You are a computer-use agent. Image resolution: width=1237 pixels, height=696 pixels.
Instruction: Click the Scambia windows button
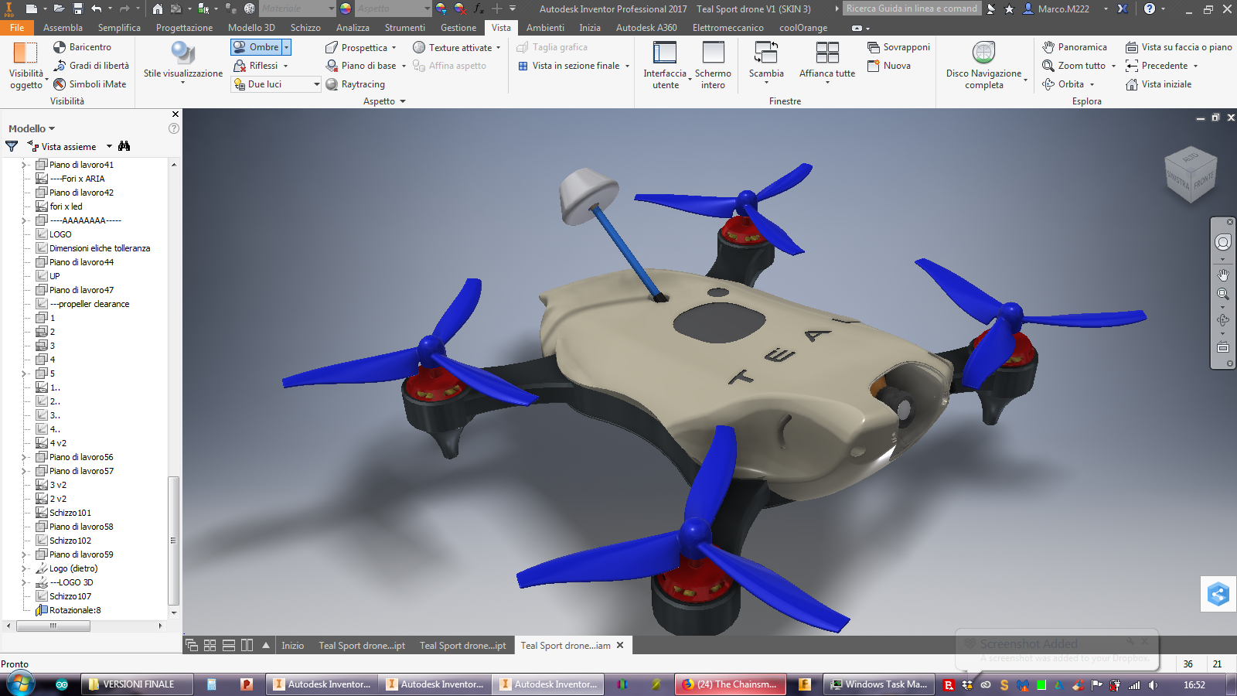point(766,62)
